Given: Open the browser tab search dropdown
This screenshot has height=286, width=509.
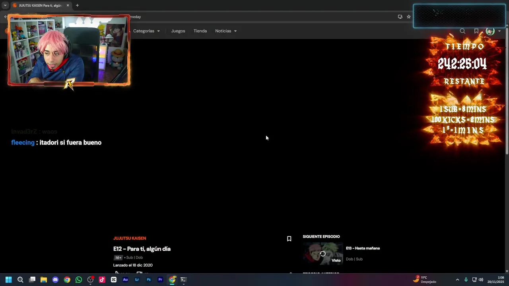Looking at the screenshot, I should (5, 6).
